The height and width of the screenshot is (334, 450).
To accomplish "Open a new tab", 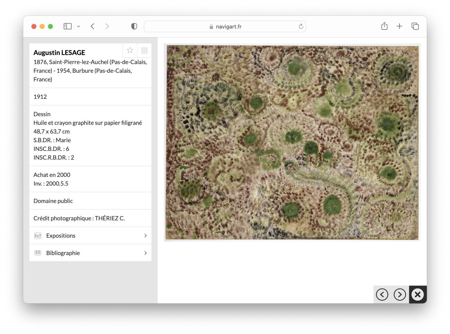I will point(399,26).
